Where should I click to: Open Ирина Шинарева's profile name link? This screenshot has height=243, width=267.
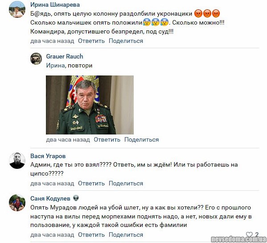[55, 4]
